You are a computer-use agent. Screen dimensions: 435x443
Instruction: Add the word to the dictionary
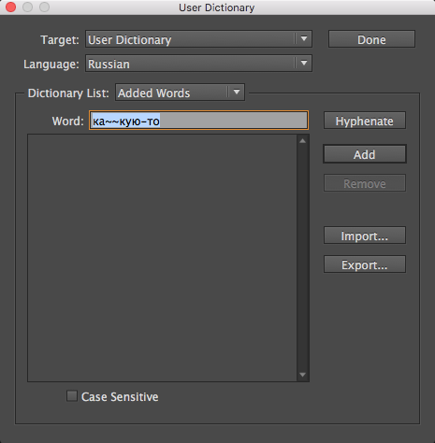[365, 154]
